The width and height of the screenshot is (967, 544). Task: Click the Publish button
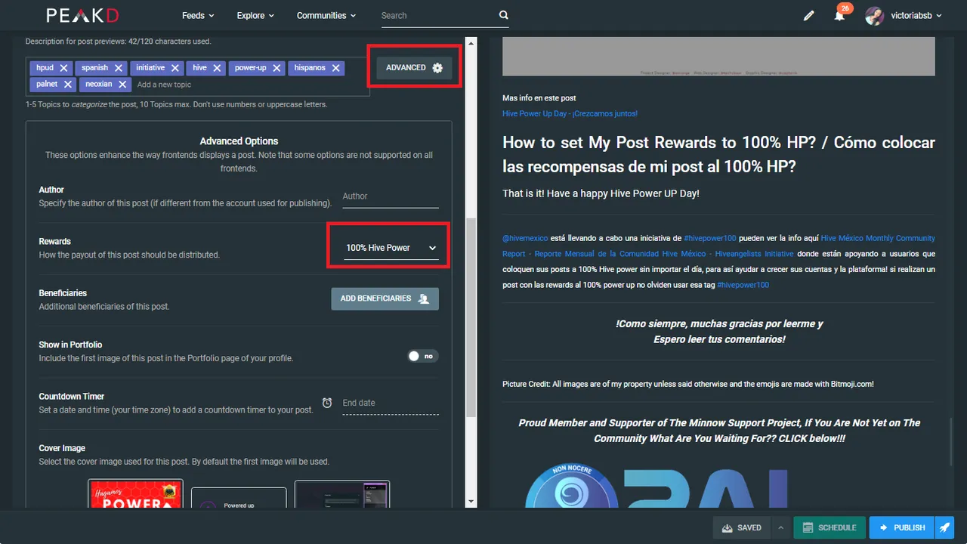pos(902,527)
